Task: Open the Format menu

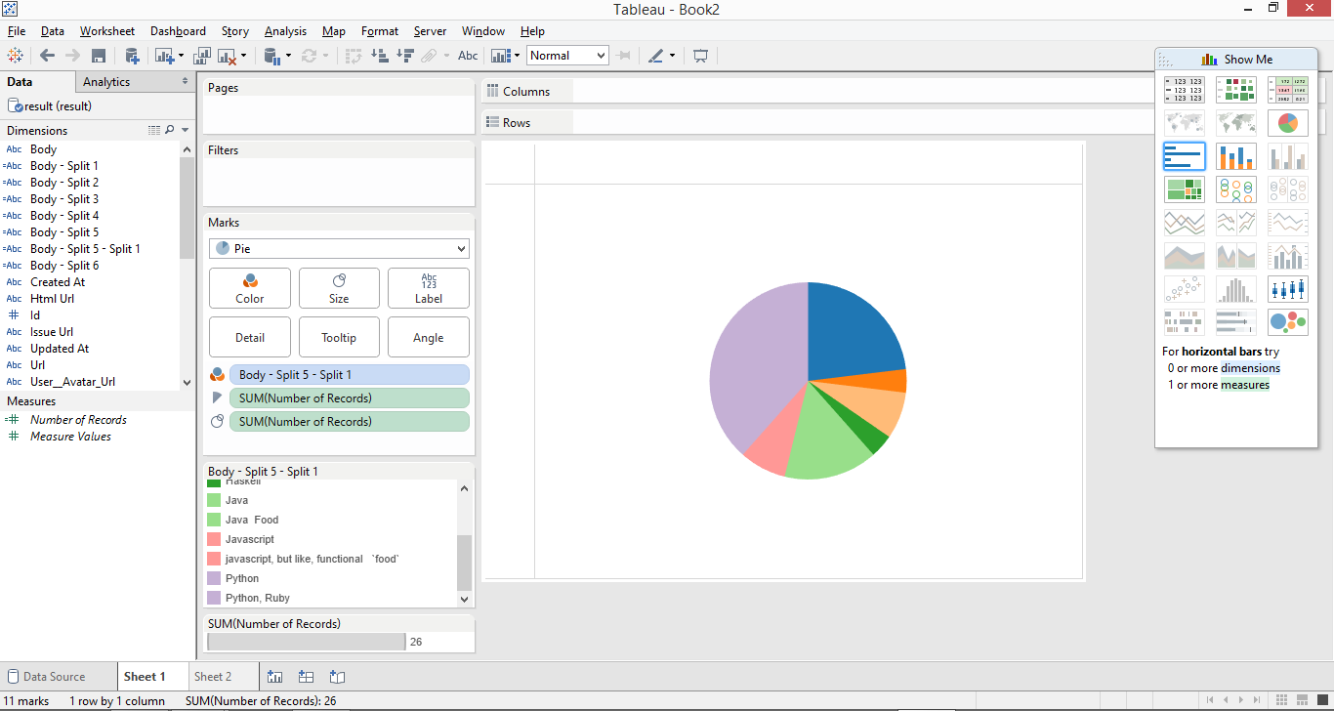Action: click(x=380, y=31)
